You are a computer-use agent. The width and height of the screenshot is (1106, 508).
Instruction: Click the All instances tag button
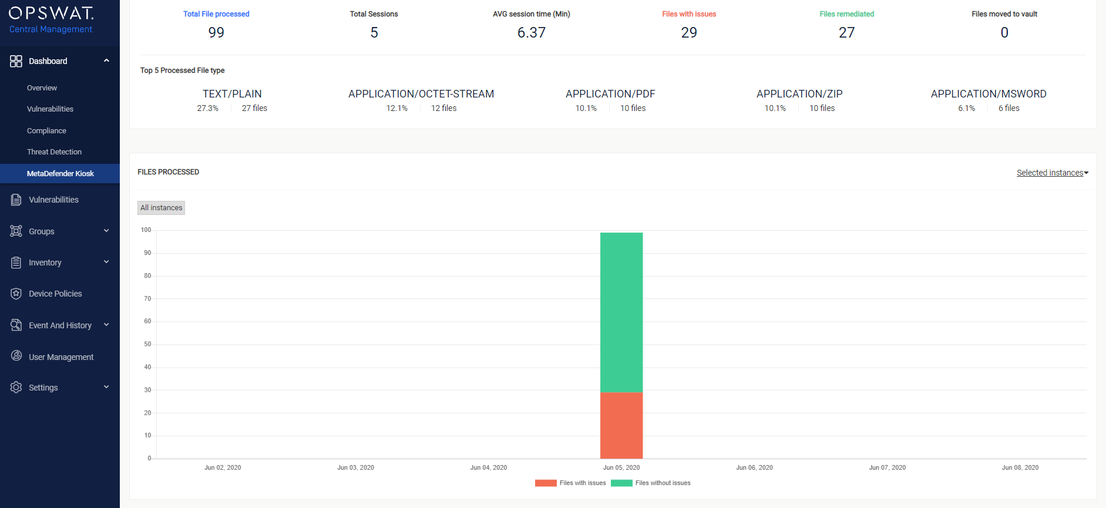click(x=162, y=208)
